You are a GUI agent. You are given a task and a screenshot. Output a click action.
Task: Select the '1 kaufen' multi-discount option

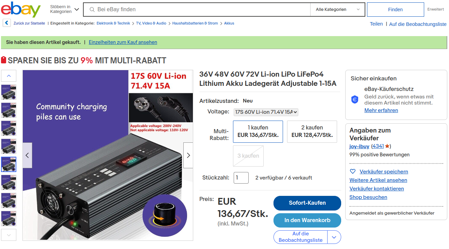[258, 131]
